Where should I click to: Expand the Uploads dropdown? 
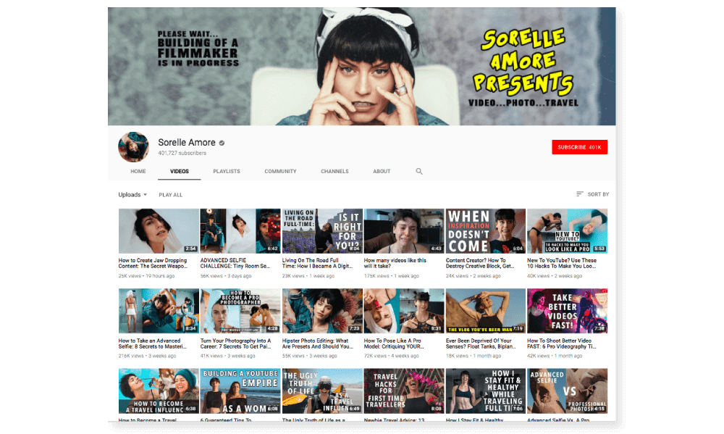click(x=132, y=195)
